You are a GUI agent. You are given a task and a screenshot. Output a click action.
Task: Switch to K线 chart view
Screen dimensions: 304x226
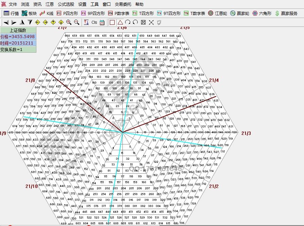click(47, 13)
